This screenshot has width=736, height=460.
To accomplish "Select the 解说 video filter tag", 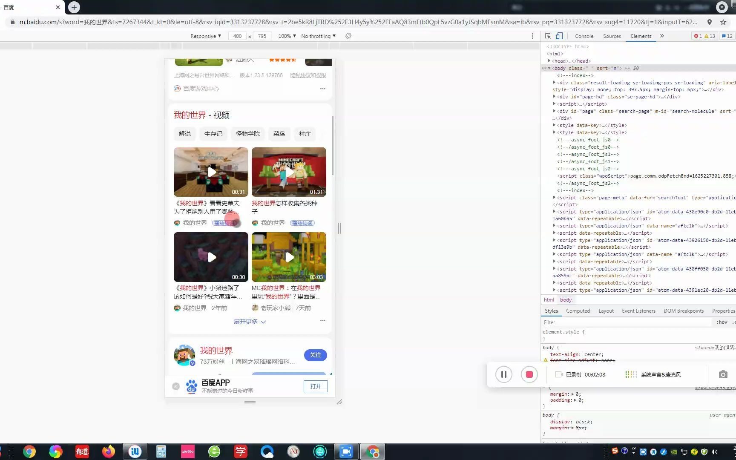I will pos(185,134).
